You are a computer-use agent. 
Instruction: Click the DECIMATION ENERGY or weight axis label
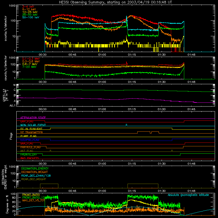click(x=4, y=177)
